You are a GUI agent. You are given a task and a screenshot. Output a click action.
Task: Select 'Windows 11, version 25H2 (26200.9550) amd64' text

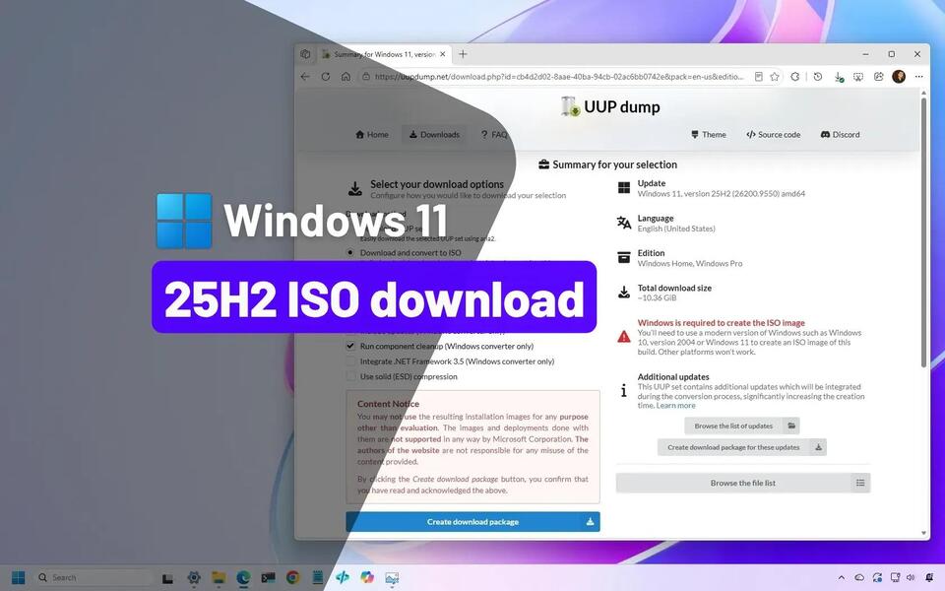(x=722, y=194)
